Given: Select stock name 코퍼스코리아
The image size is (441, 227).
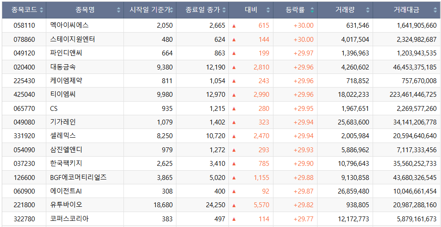Looking at the screenshot, I should [70, 219].
